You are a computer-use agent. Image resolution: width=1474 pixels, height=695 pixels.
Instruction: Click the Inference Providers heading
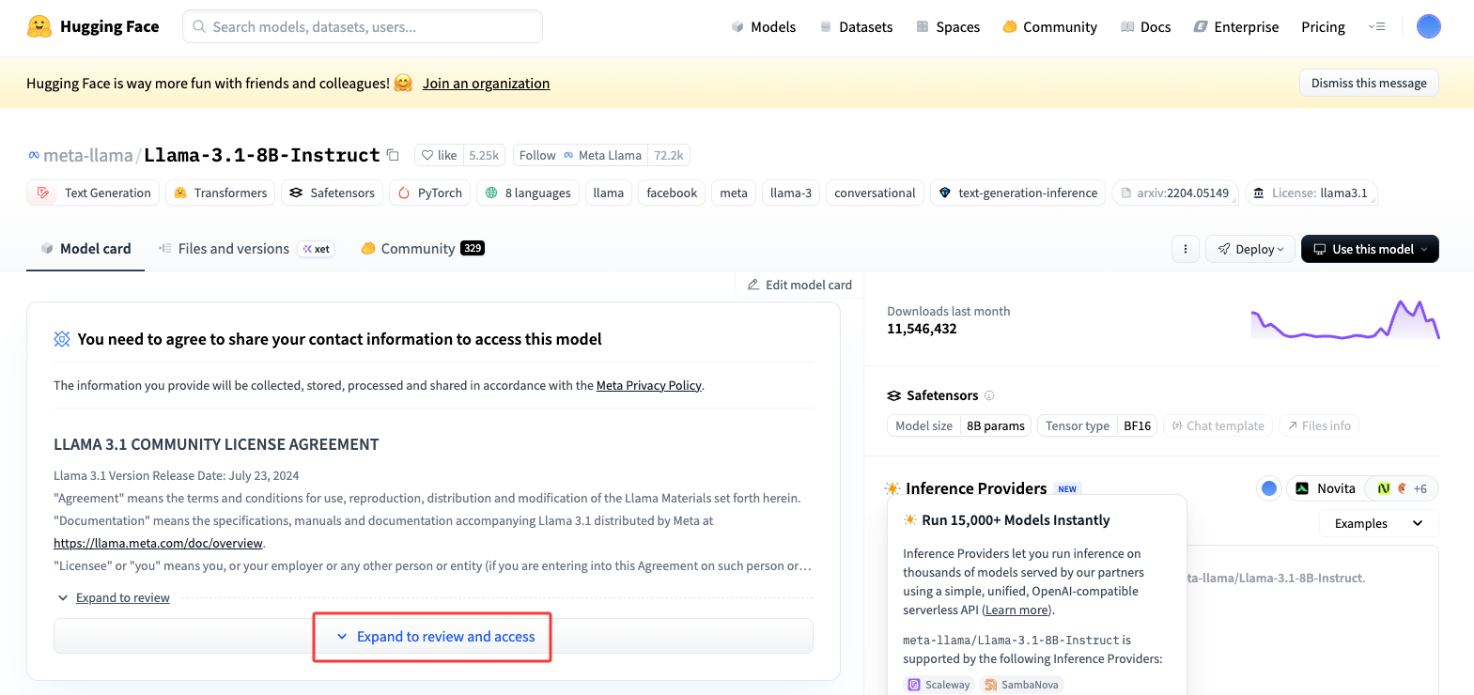click(x=976, y=488)
